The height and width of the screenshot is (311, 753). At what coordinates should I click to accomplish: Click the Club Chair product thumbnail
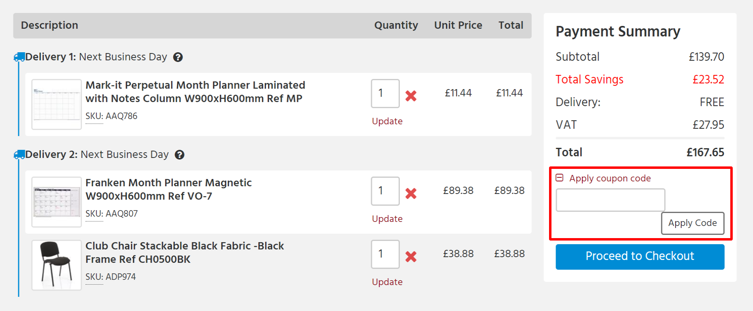pos(56,264)
